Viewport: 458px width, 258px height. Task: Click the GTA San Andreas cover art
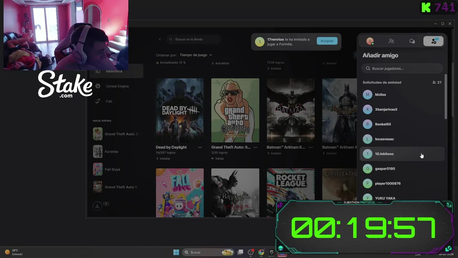coord(235,110)
